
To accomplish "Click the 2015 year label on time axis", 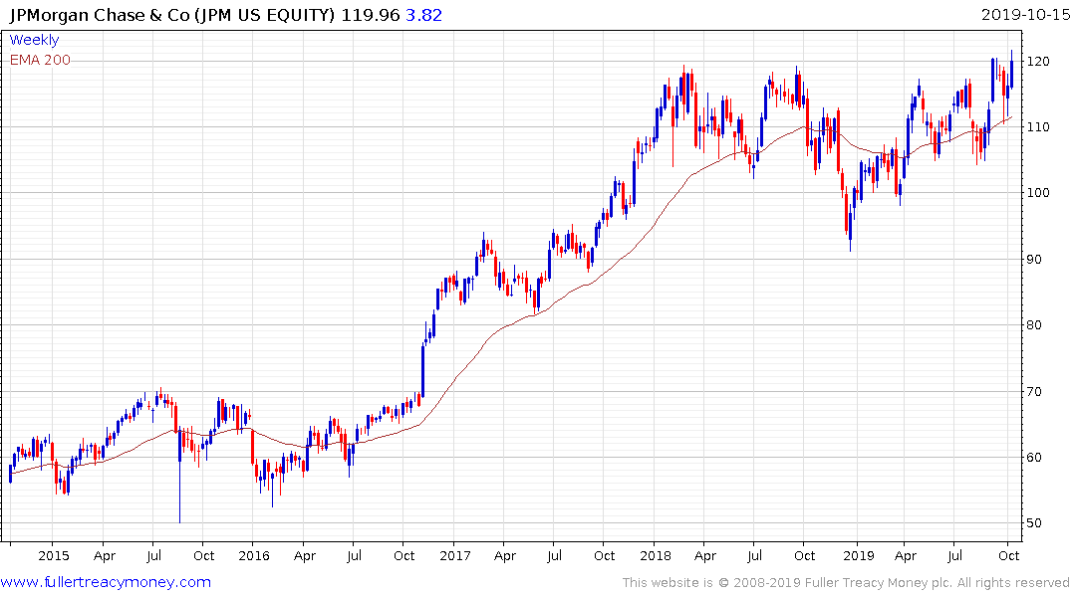I will coord(53,555).
